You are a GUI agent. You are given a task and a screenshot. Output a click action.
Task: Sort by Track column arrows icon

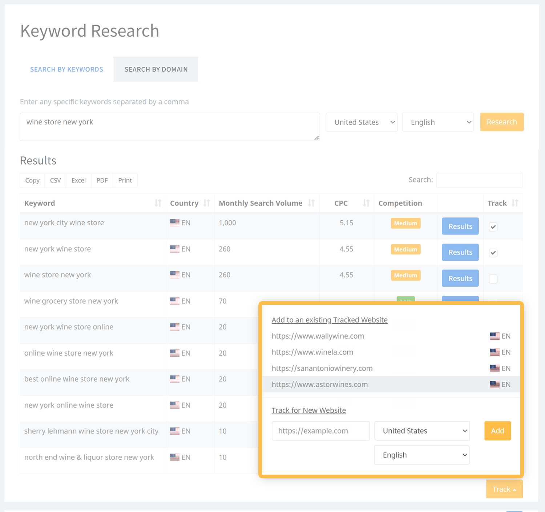click(514, 203)
